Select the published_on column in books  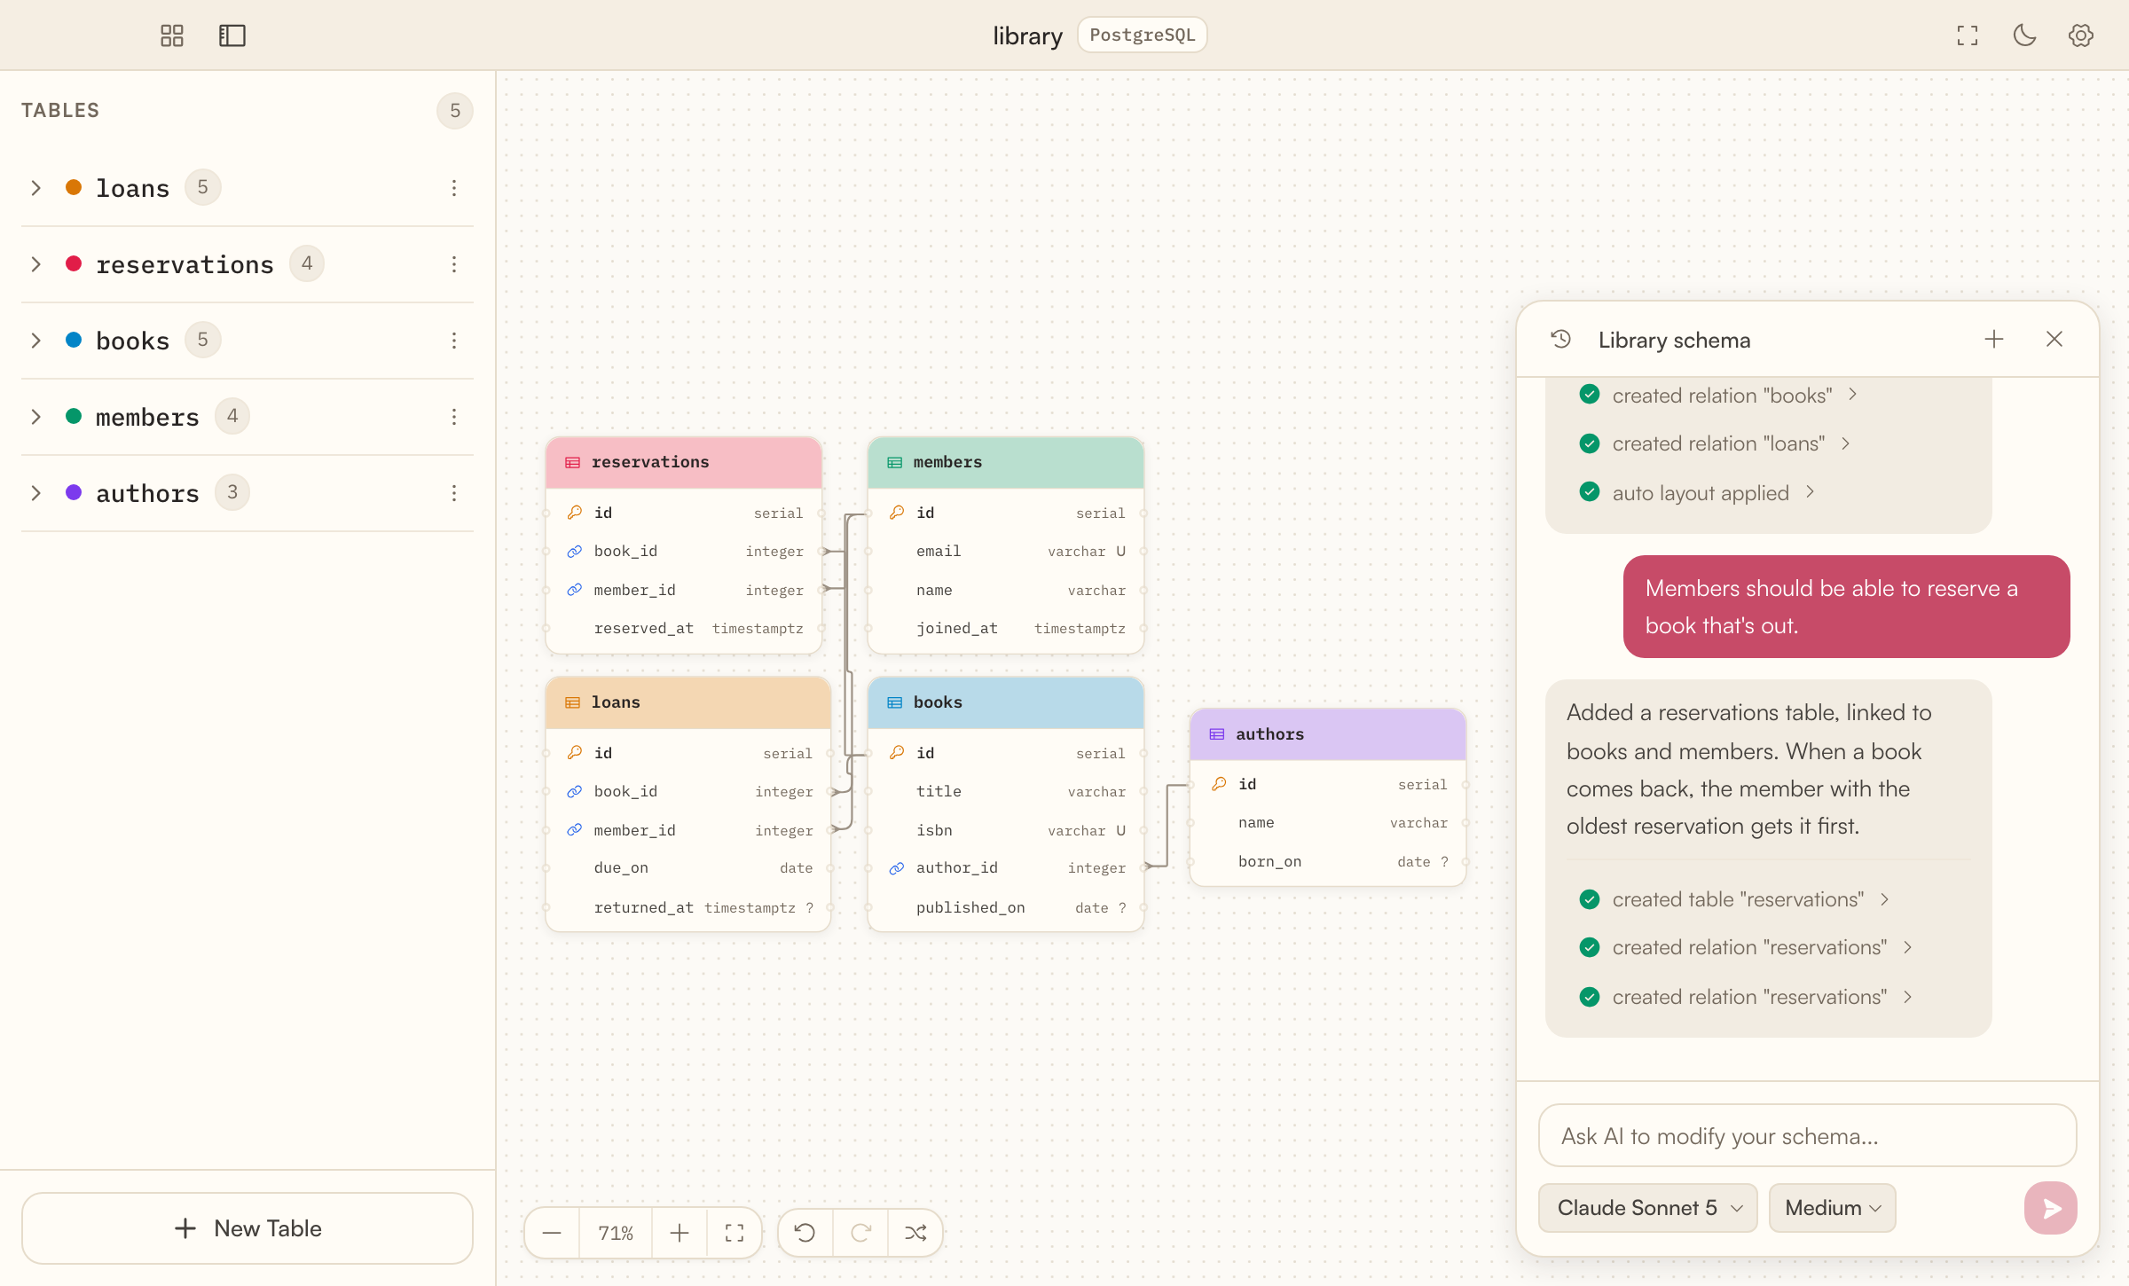[1006, 907]
